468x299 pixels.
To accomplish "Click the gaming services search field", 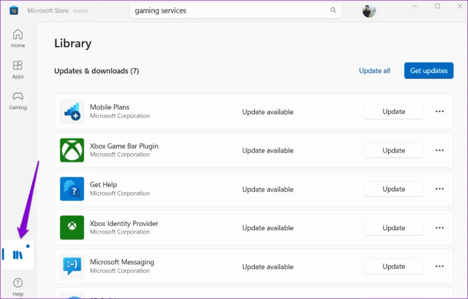I will pyautogui.click(x=236, y=11).
